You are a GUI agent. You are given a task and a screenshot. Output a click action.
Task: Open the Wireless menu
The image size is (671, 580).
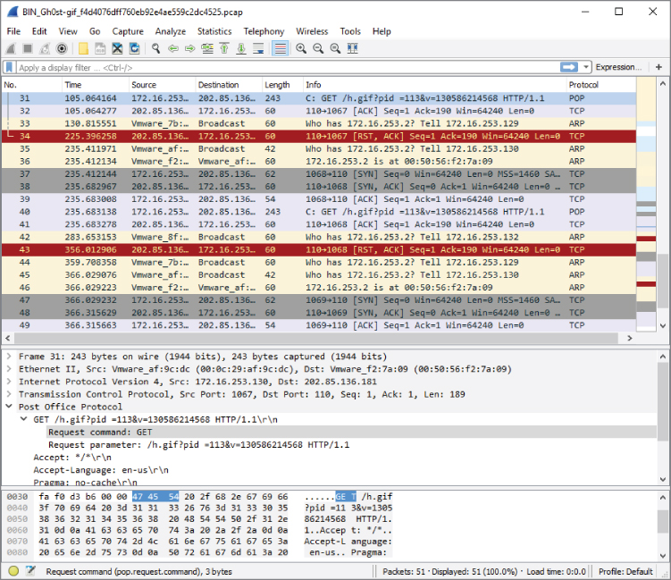[x=312, y=31]
